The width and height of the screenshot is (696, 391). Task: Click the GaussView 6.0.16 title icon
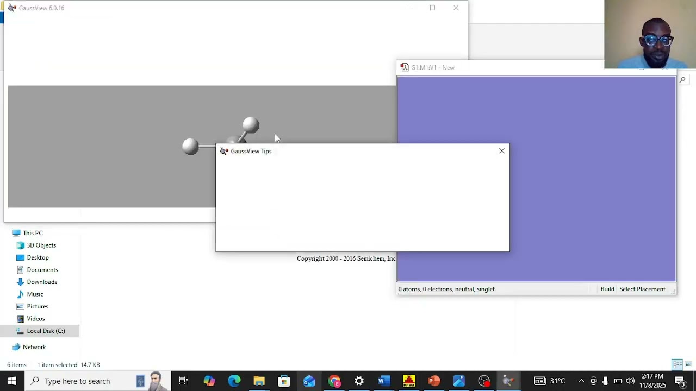point(12,8)
